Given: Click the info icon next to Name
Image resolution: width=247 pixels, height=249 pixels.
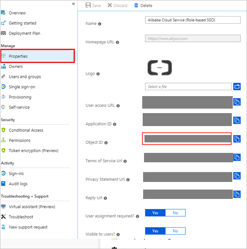Looking at the screenshot, I should tap(99, 24).
